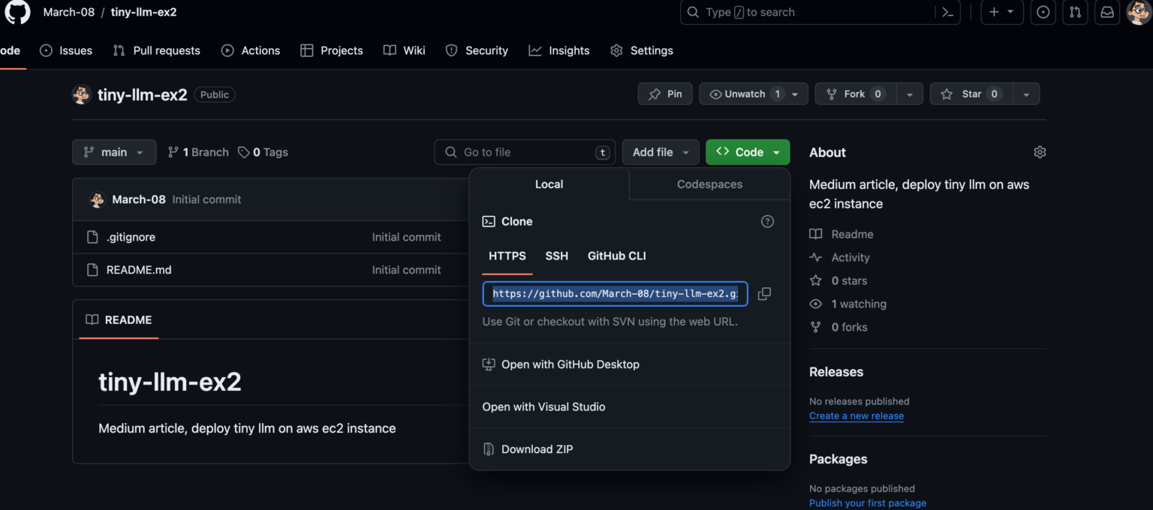Click the fork icon beside 0 forks

point(816,327)
